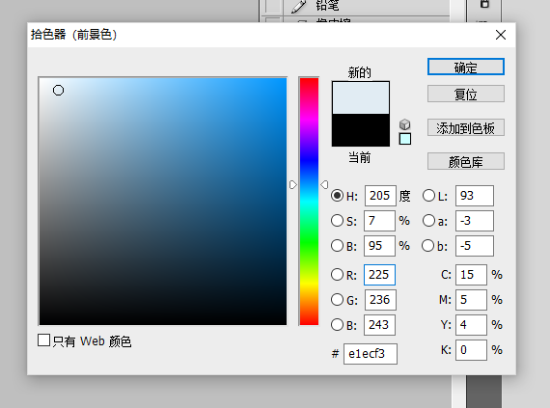Screen dimensions: 550x408
Task: Enable the 只有 Web 颜色 checkbox
Action: [x=43, y=340]
